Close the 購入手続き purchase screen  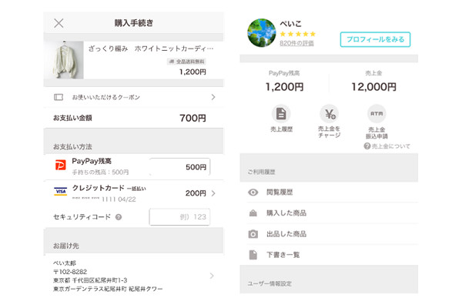[x=59, y=22]
